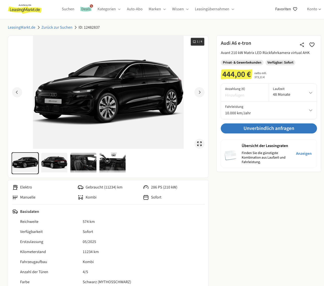Go to Auto-Abo in the navigation
Viewport: 324px width, 286px height.
[135, 9]
